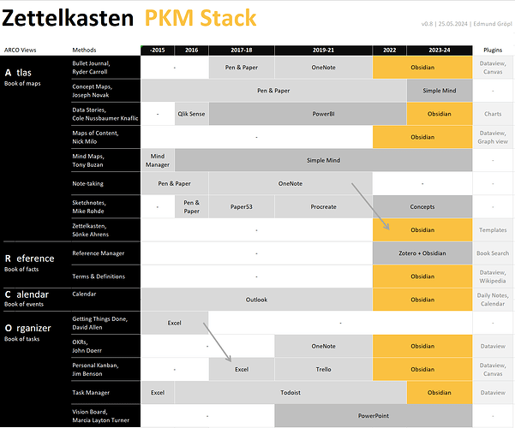Screen dimensions: 515x428
Task: Select the 2023-24 column header
Action: point(439,51)
